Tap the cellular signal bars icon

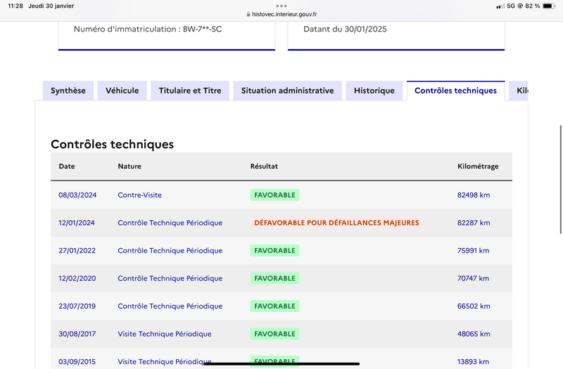(x=500, y=6)
